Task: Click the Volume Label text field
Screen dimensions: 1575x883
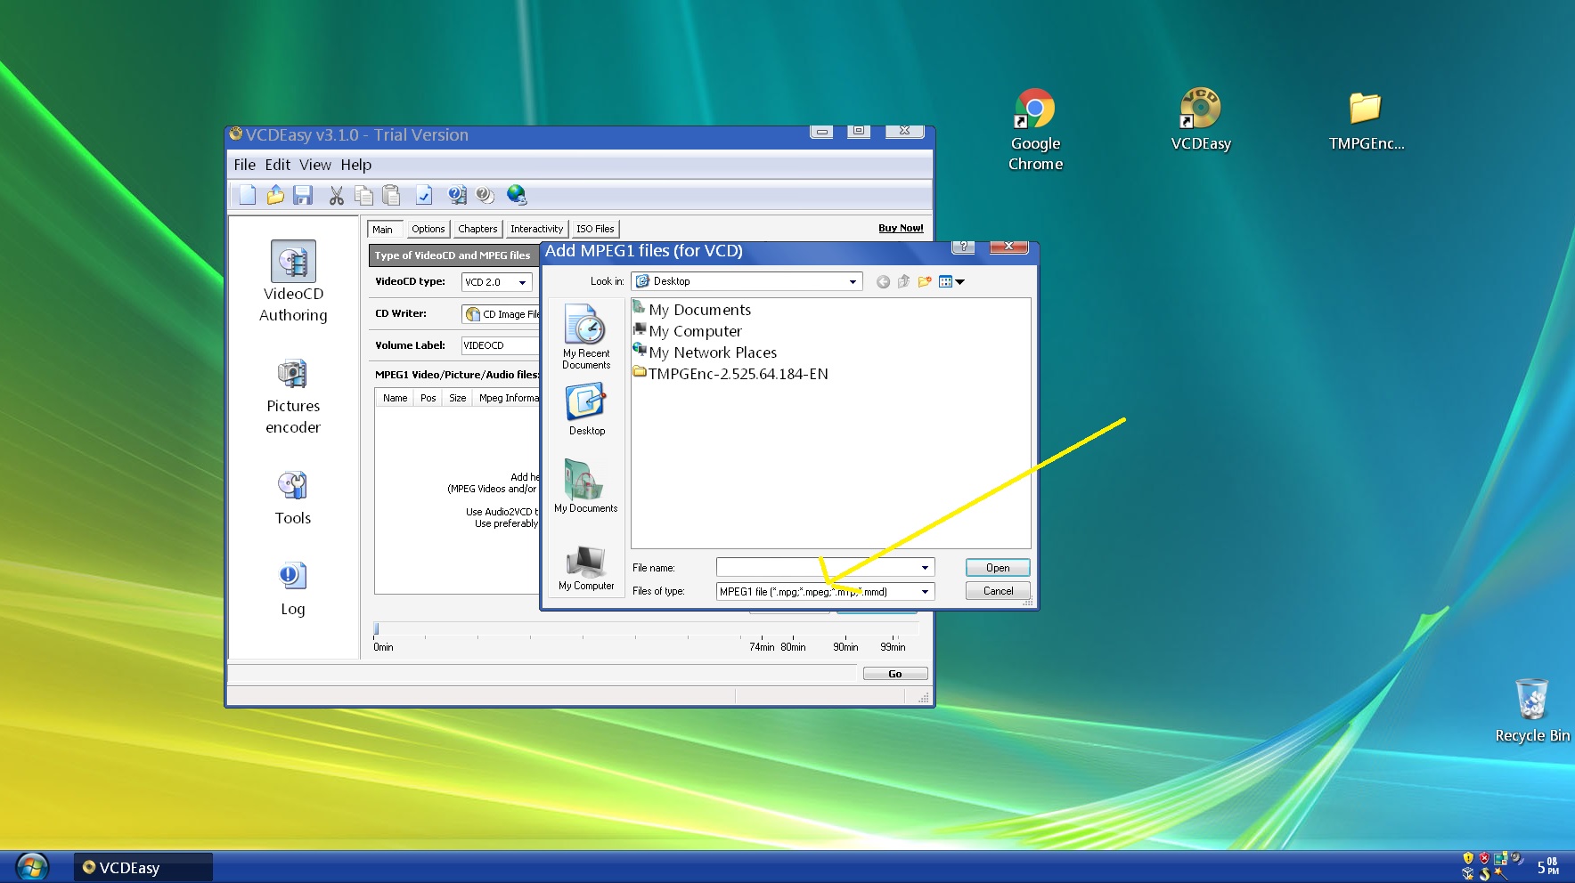Action: tap(501, 345)
